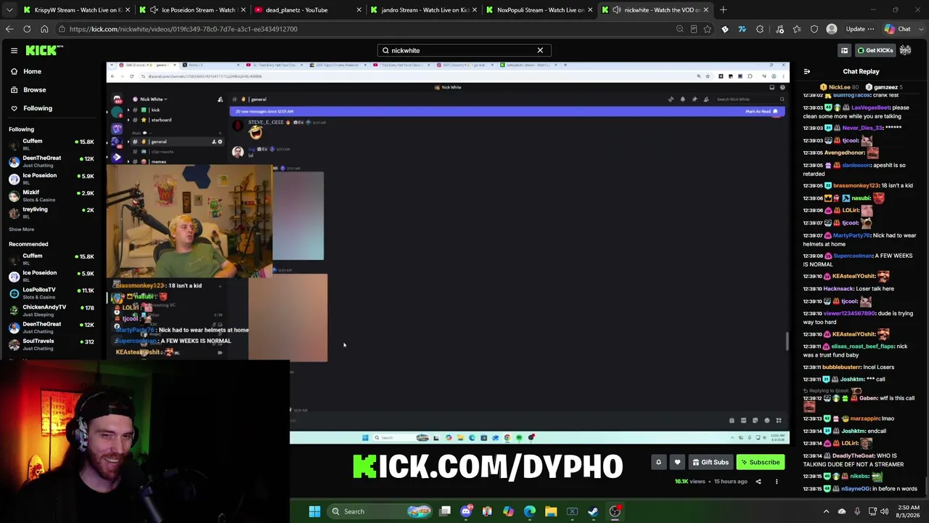The height and width of the screenshot is (523, 929).
Task: Zoom out using the address bar magnifier
Action: 679,29
